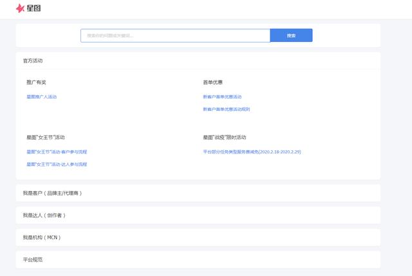Expand 我是机构（MCN）section
Screen dimensions: 412x276
42,237
